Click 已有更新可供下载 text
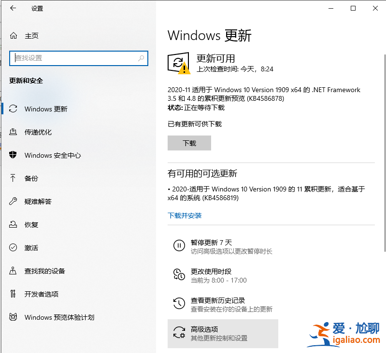386x353 pixels. point(195,124)
